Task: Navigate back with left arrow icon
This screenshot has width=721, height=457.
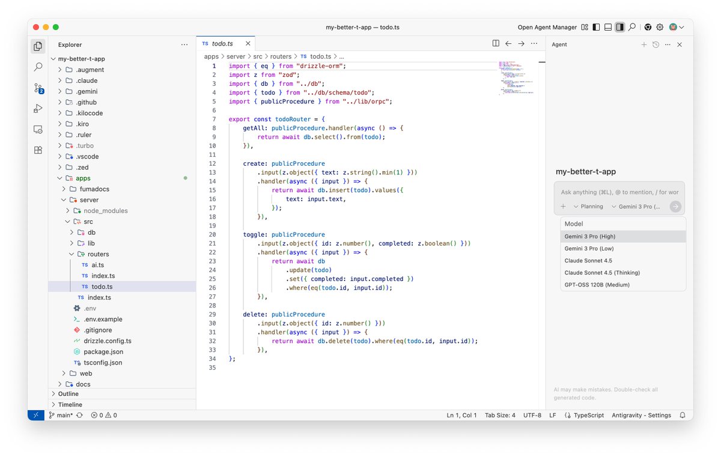Action: tap(508, 43)
